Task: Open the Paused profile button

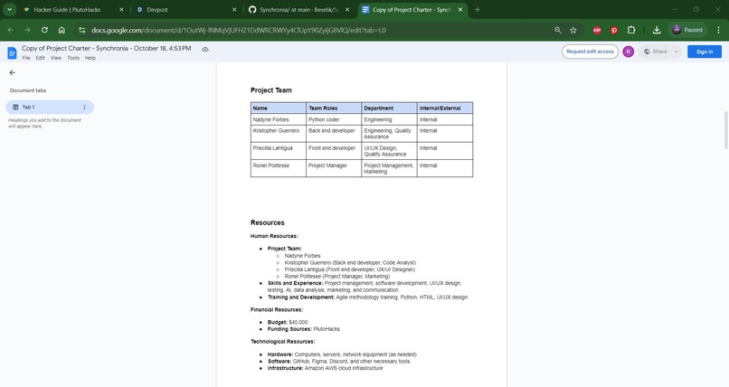Action: tap(687, 30)
